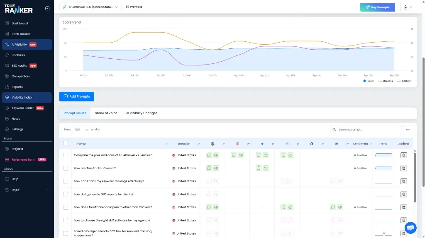Click the page vertical scrollbar
The width and height of the screenshot is (425, 238).
click(x=423, y=122)
